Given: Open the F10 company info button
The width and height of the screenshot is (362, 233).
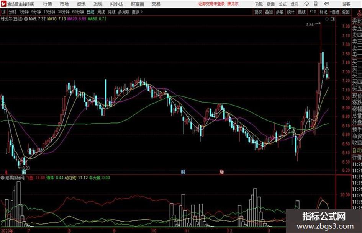Looking at the screenshot, I should [x=313, y=12].
